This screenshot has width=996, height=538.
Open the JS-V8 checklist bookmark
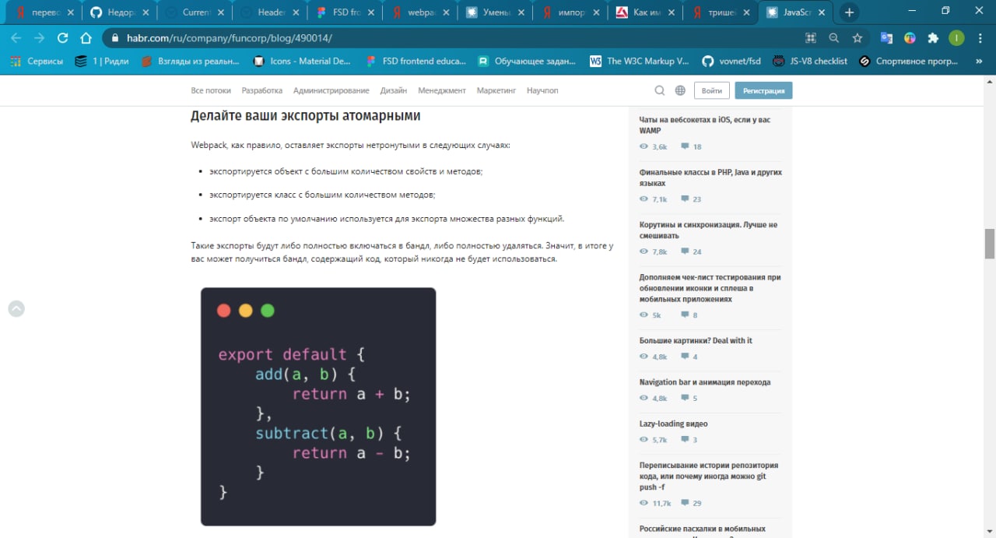click(809, 61)
